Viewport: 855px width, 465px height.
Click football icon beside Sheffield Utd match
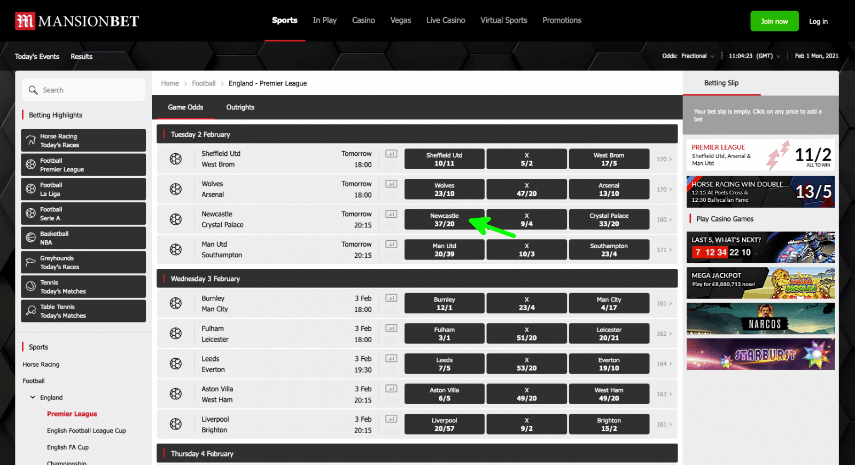click(176, 159)
